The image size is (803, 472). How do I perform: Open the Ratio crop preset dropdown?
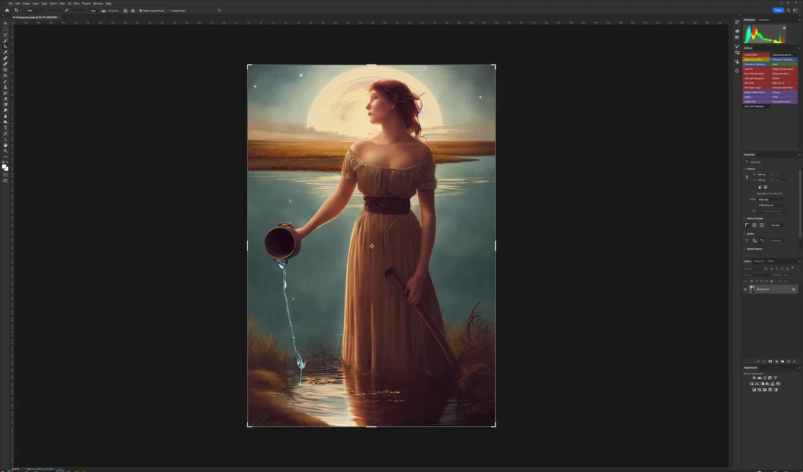pyautogui.click(x=36, y=11)
